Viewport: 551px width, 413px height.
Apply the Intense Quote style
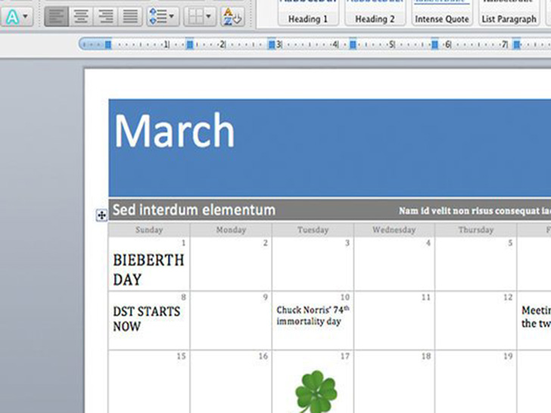[442, 13]
